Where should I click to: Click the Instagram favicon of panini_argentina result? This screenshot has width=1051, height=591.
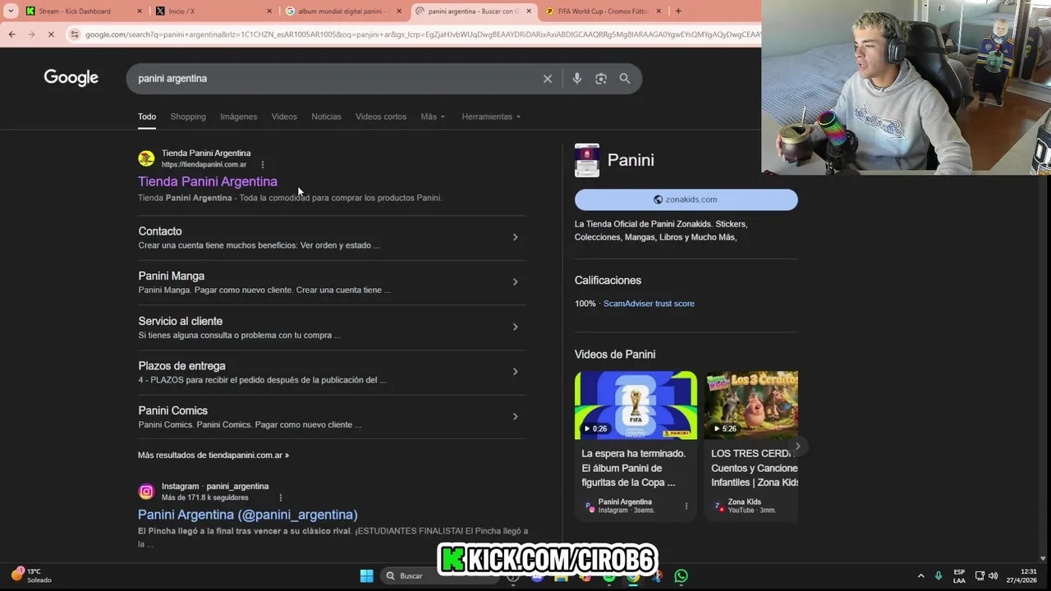coord(146,492)
